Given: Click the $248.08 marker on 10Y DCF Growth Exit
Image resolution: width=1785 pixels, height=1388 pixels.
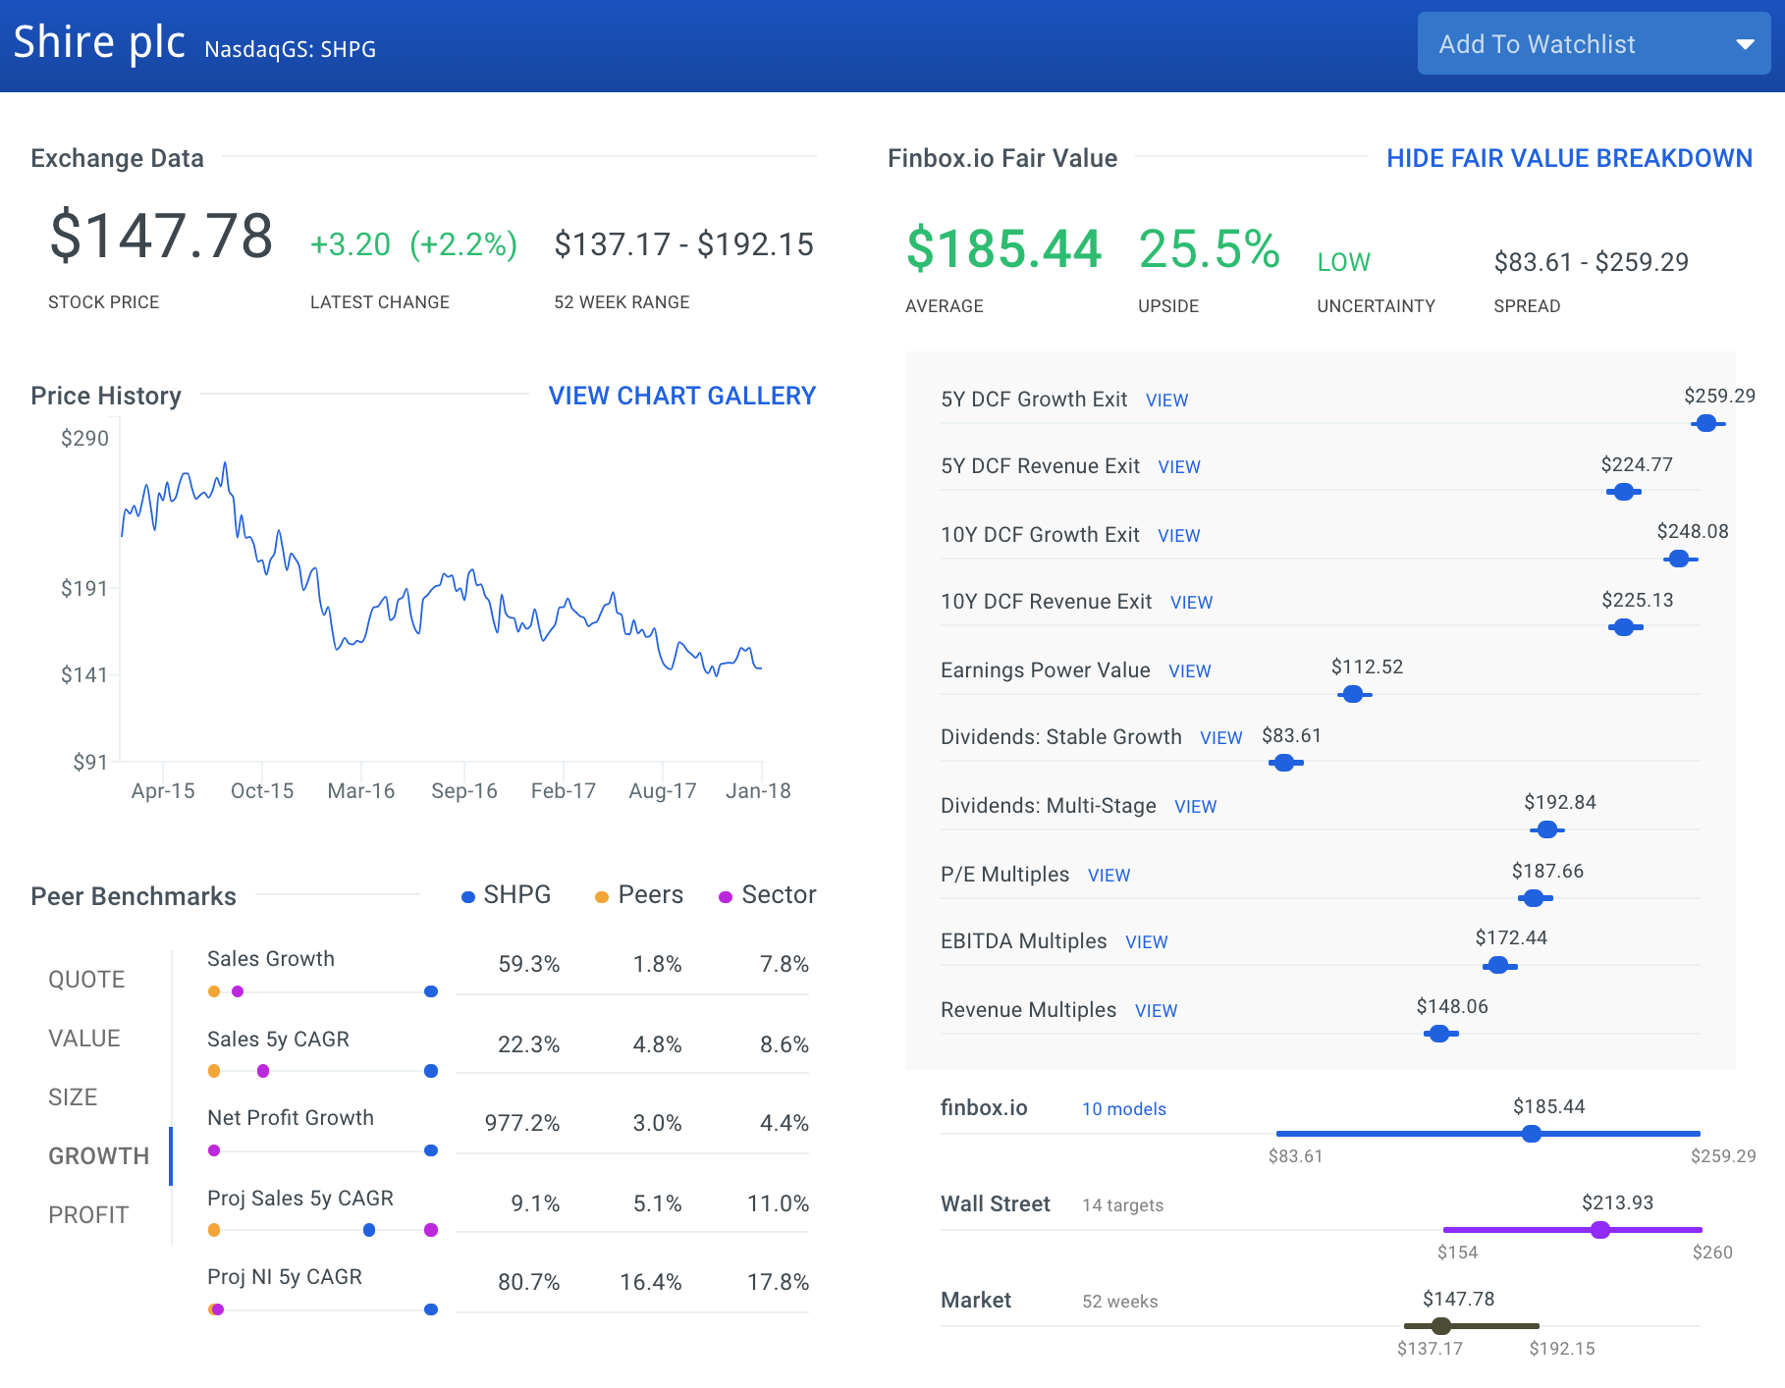Looking at the screenshot, I should pos(1679,559).
